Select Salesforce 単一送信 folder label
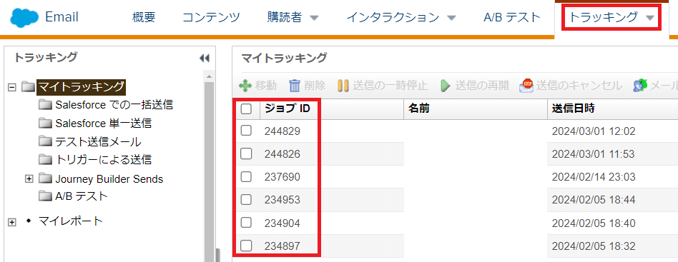The image size is (678, 262). [103, 124]
